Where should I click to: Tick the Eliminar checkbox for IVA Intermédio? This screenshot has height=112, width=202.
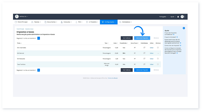click(158, 48)
